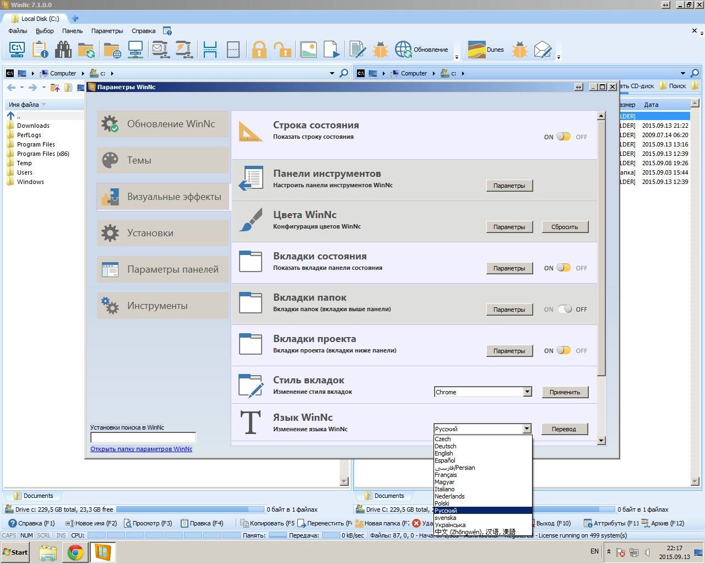Open the Файлы menu
The image size is (705, 564).
click(x=18, y=31)
